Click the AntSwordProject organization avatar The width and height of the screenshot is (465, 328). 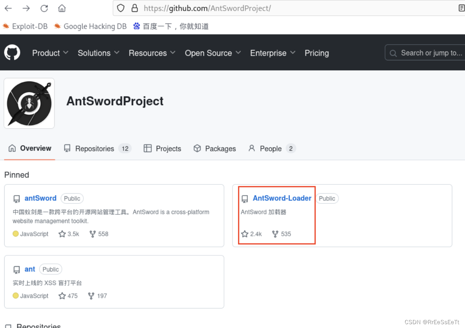click(29, 103)
